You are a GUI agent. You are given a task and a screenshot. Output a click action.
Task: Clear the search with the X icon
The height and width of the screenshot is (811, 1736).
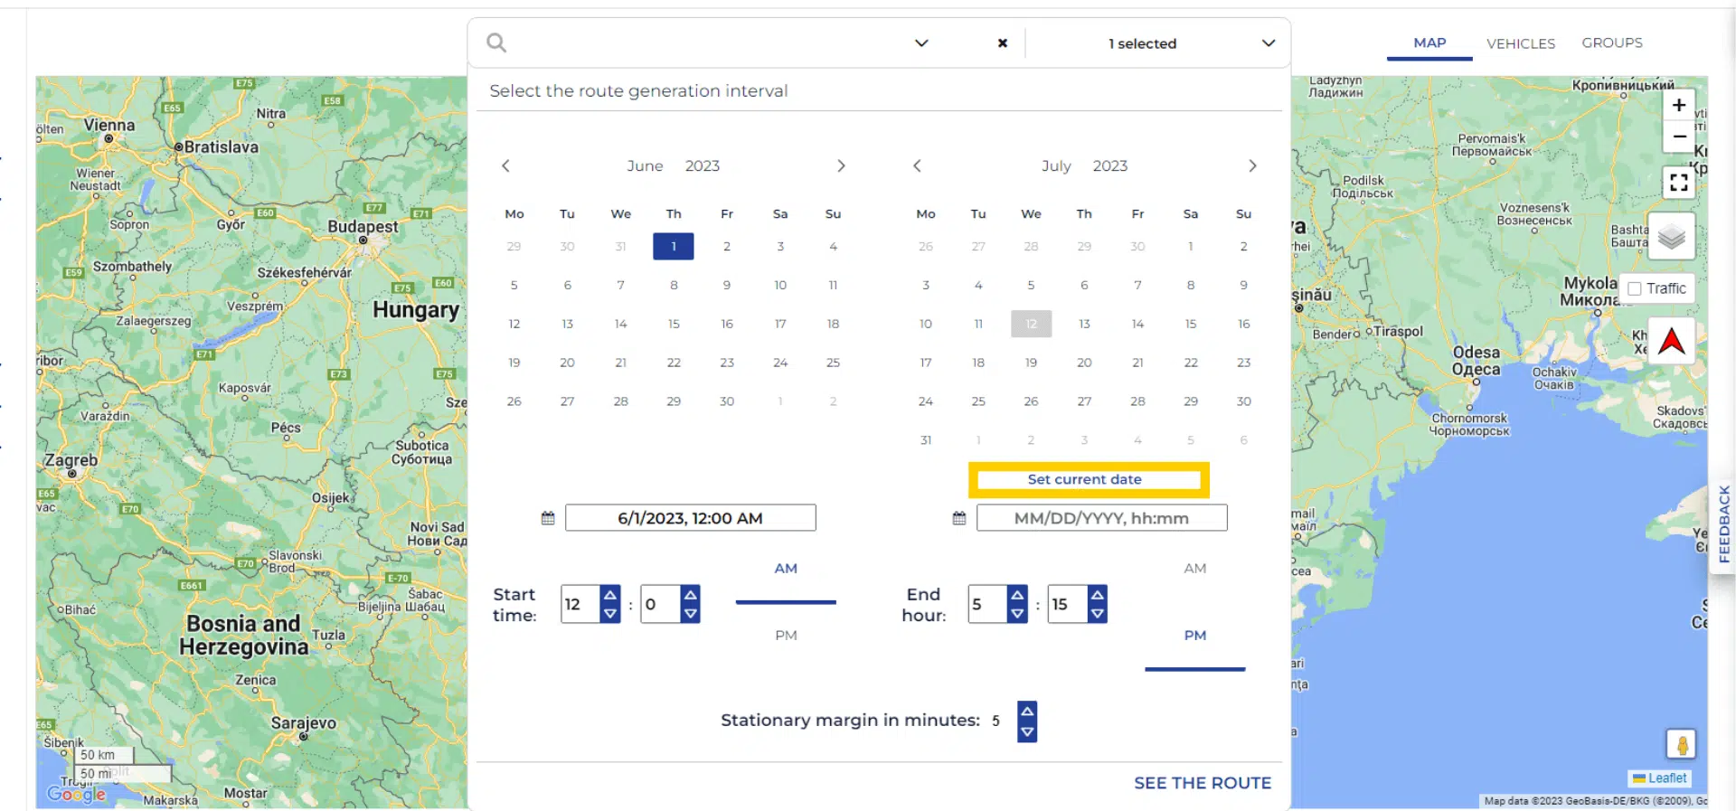pos(1002,42)
